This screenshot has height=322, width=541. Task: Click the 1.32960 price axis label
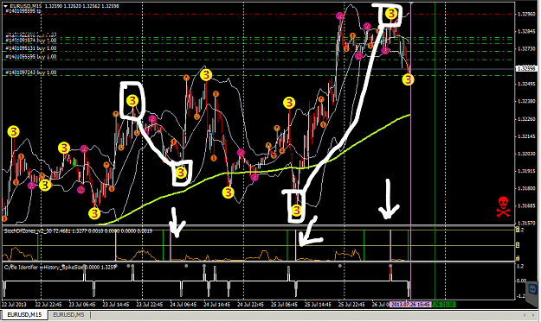[x=526, y=14]
